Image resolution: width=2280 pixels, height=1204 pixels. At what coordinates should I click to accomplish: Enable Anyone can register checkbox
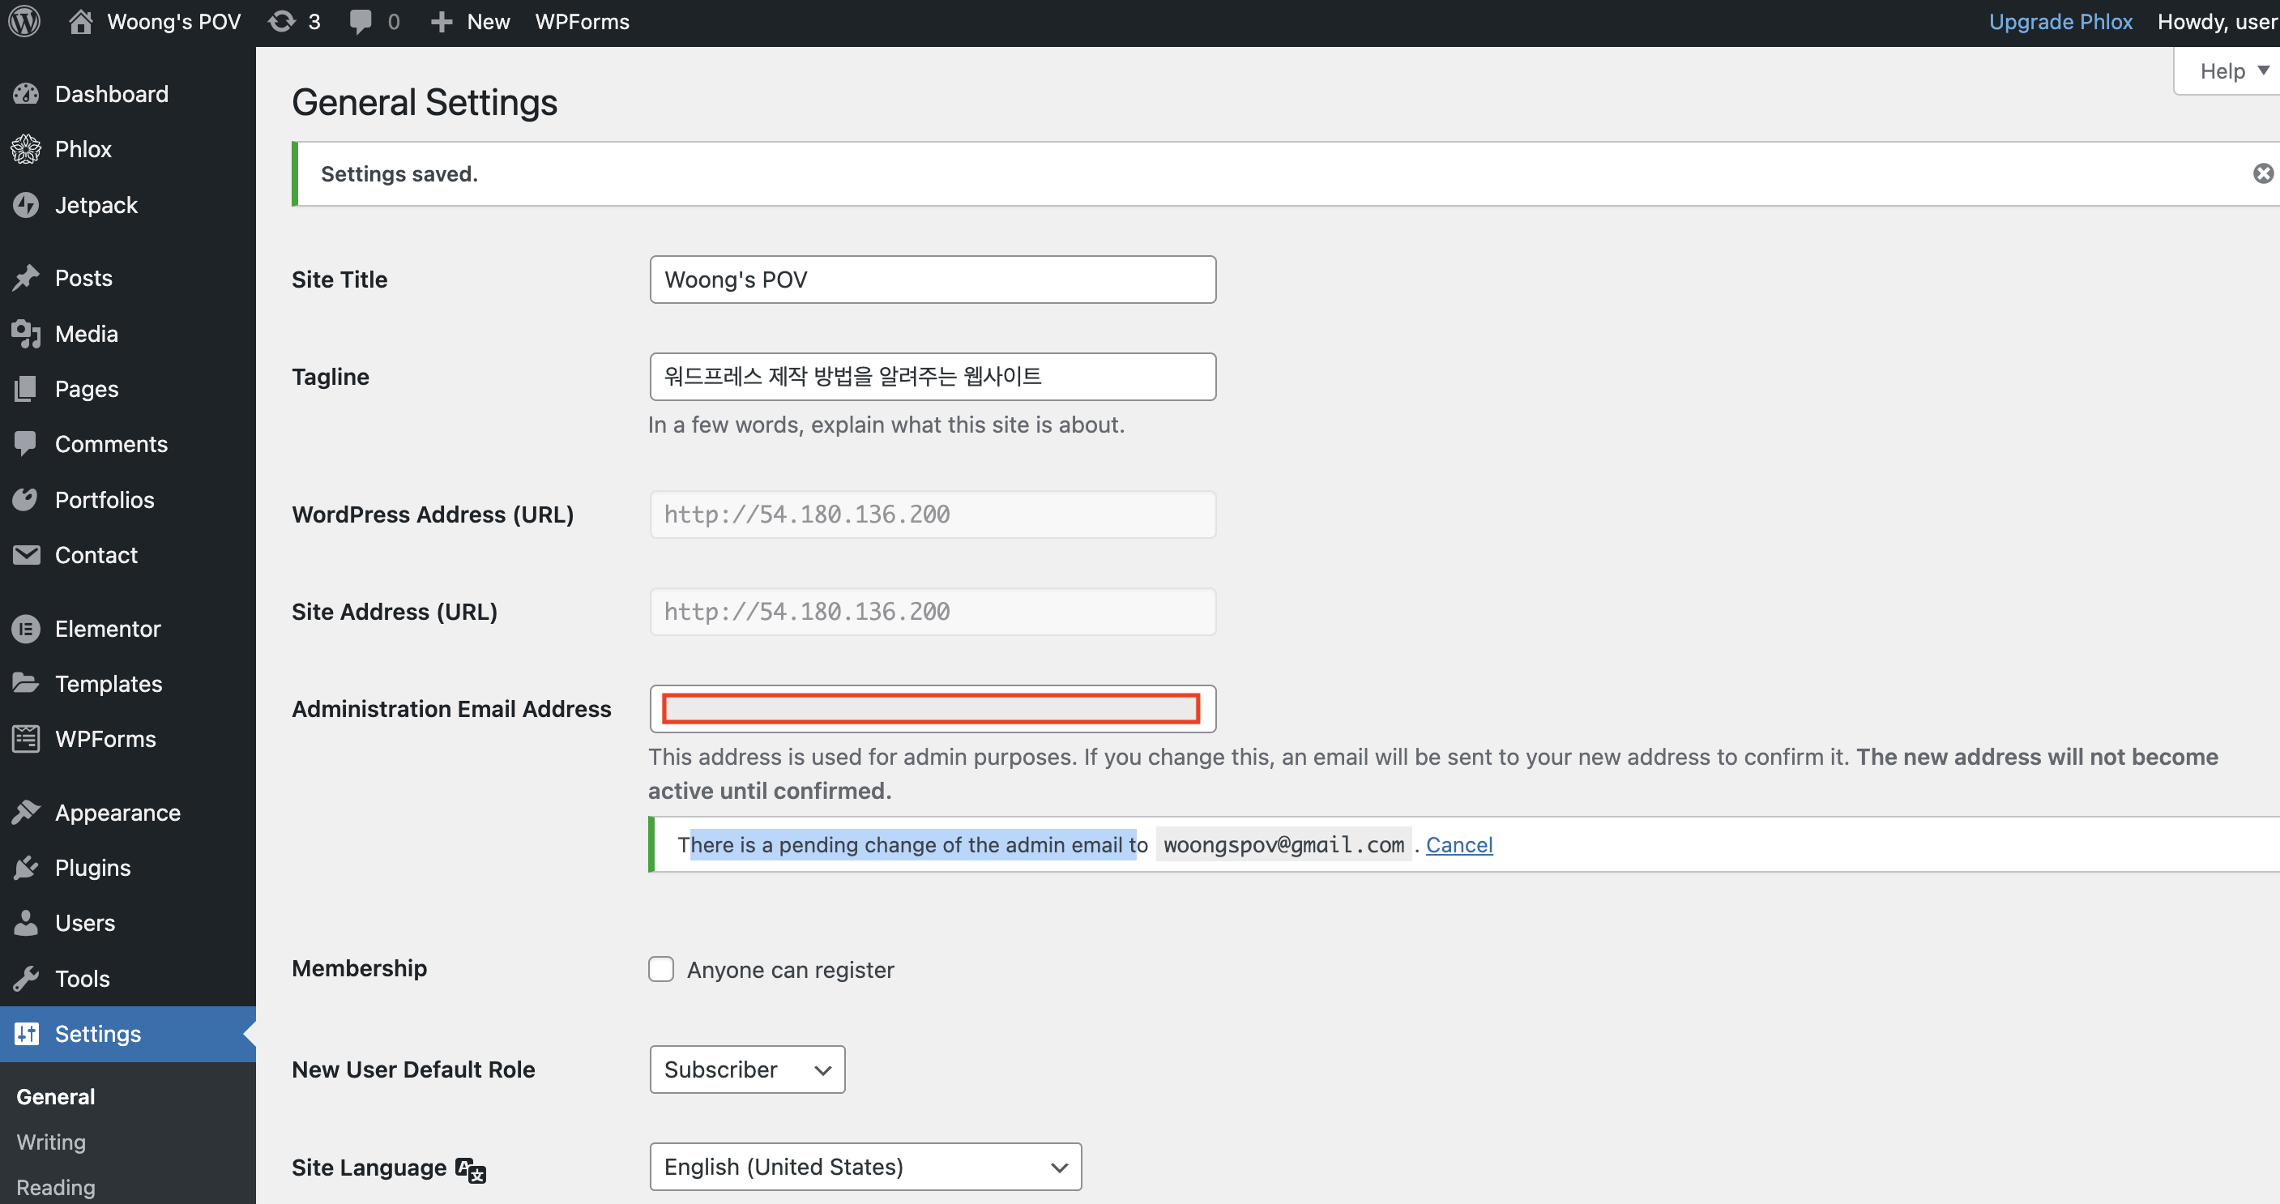661,969
